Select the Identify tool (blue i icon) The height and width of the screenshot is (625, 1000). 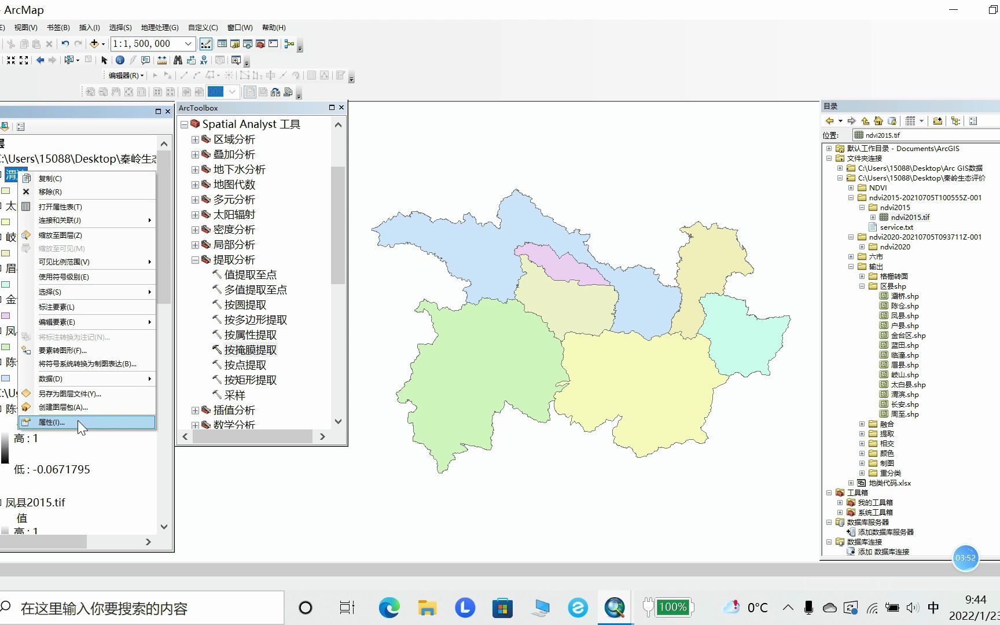click(x=120, y=61)
